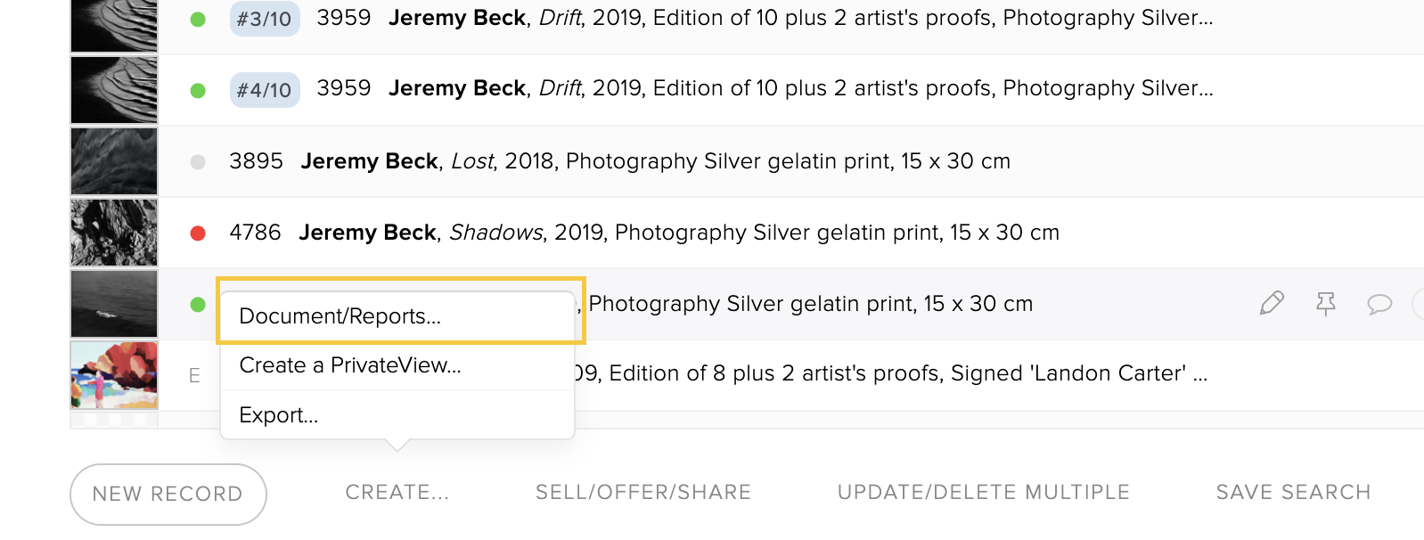Click SAVE SEARCH
Viewport: 1424px width, 540px height.
1293,492
